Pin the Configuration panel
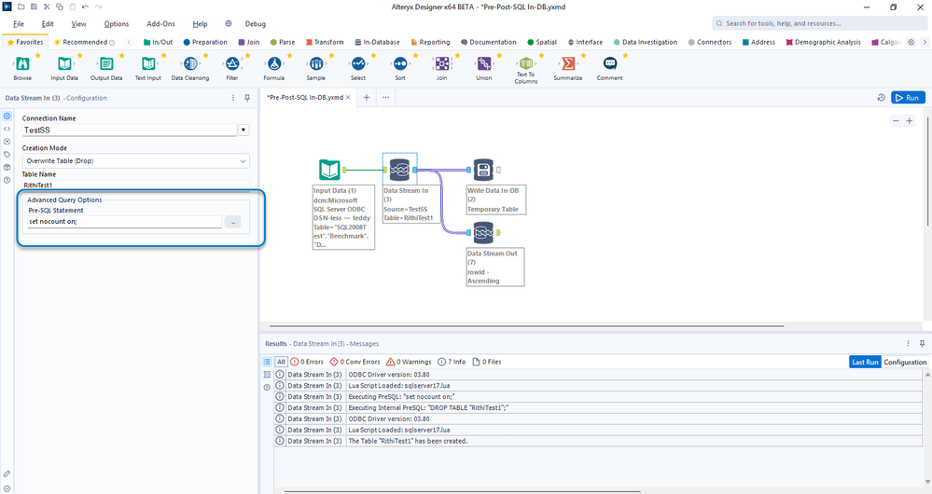 point(247,98)
